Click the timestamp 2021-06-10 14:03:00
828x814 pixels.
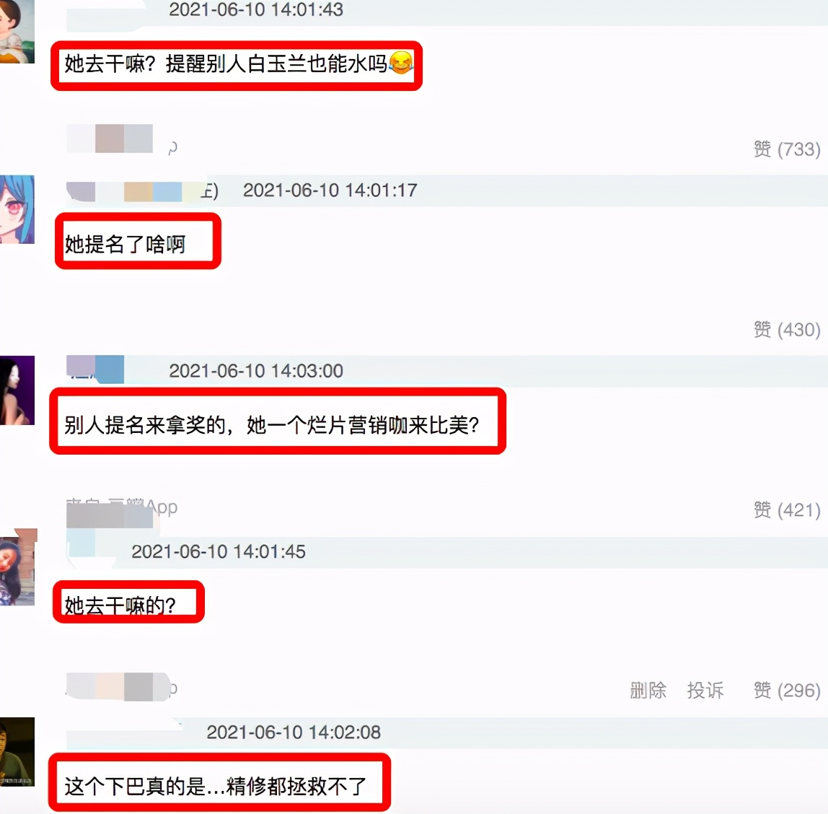coord(256,371)
